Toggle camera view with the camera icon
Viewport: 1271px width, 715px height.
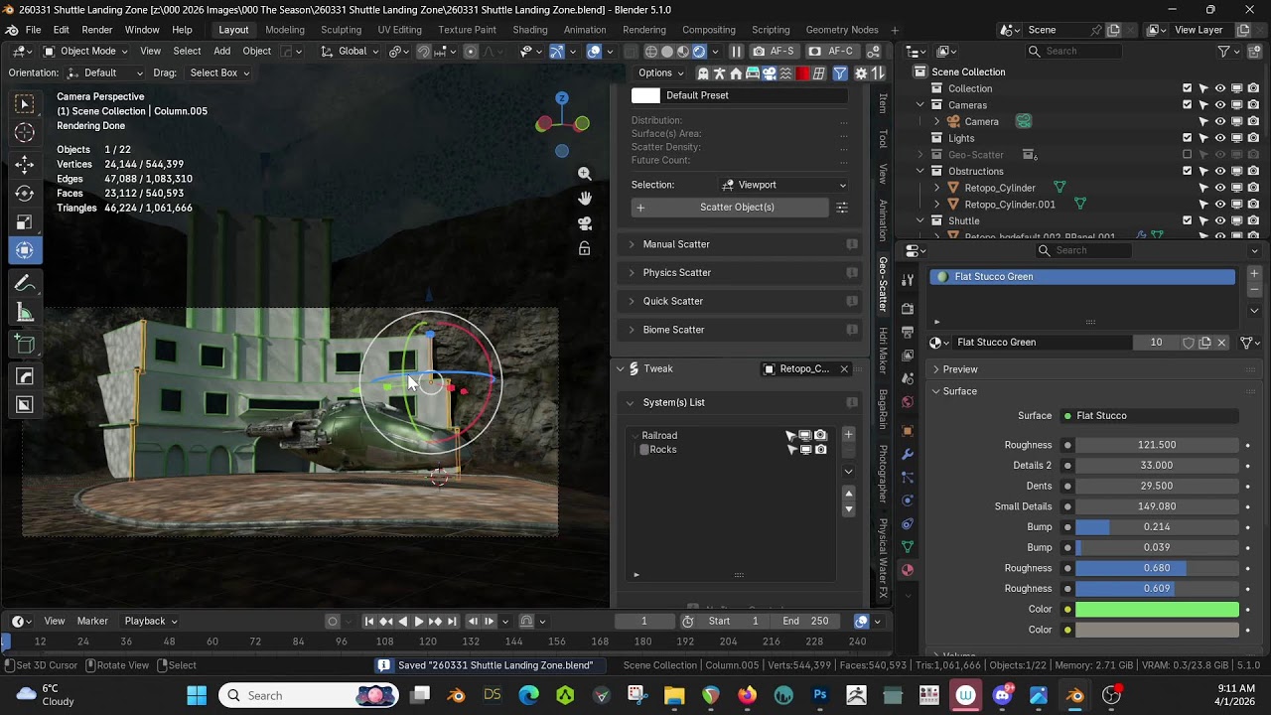(585, 223)
